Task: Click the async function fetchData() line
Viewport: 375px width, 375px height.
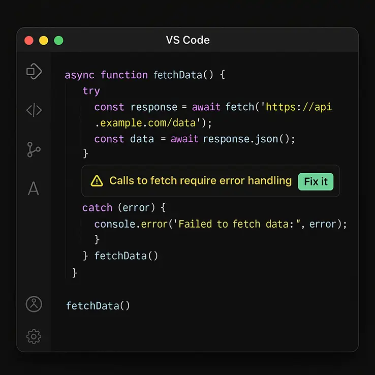Action: point(144,75)
